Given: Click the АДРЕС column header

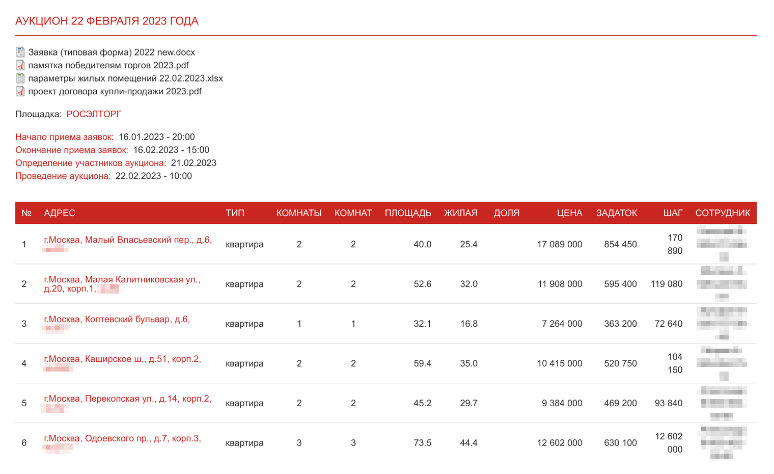Looking at the screenshot, I should click(x=60, y=213).
